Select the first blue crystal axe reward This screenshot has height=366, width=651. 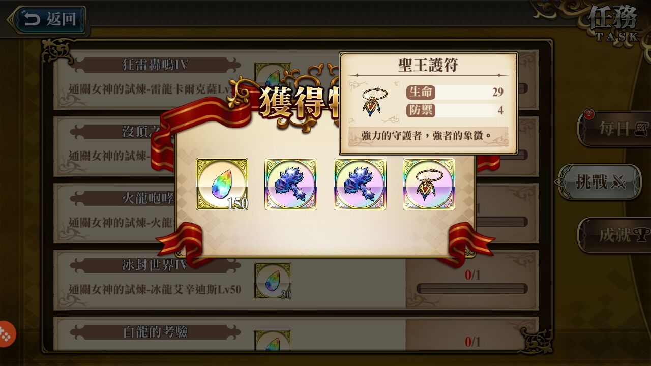pyautogui.click(x=291, y=184)
